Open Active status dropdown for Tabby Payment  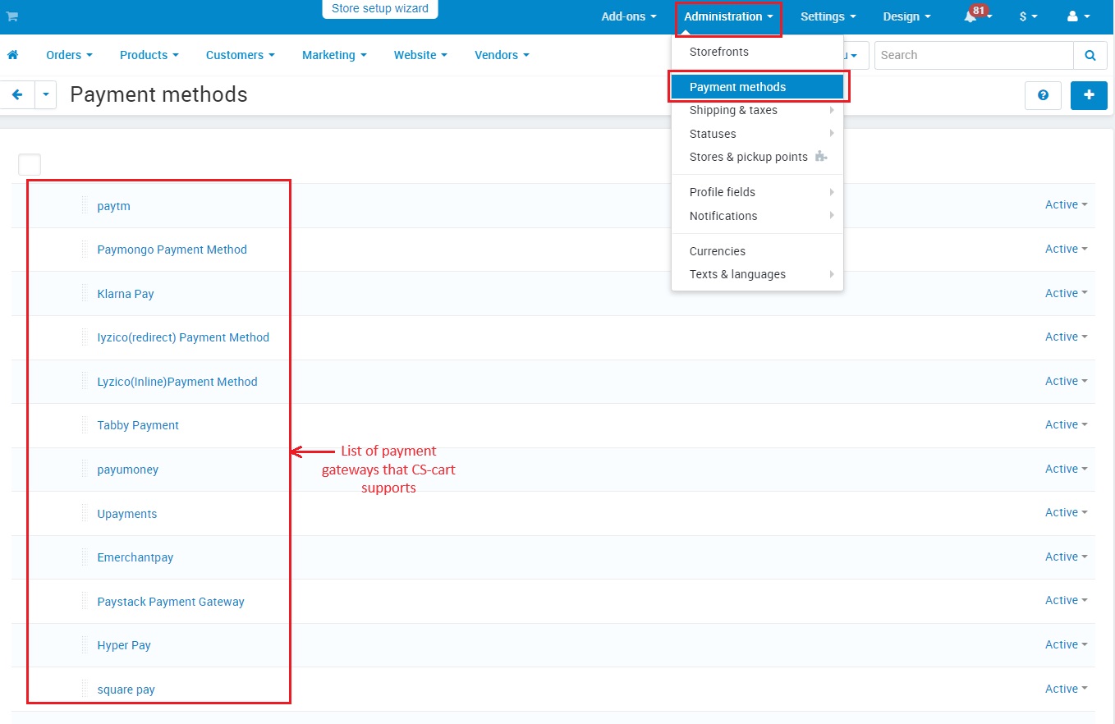point(1066,424)
